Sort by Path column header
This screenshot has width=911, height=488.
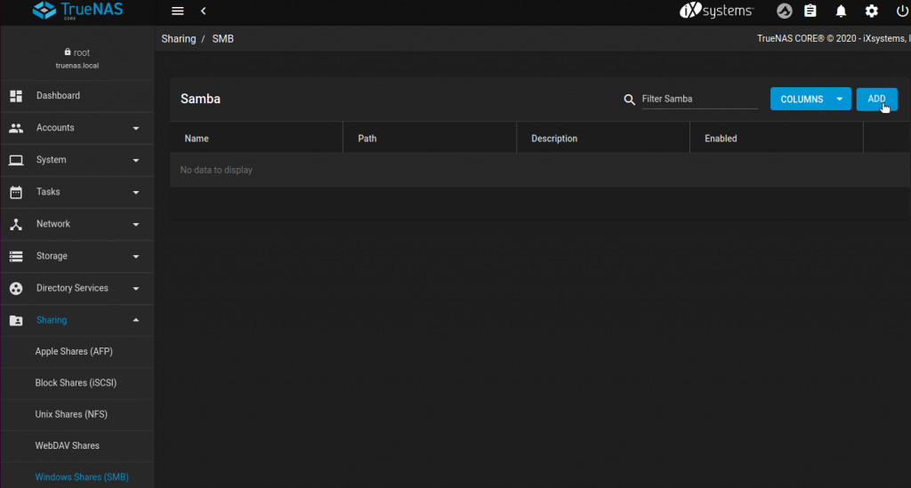click(367, 139)
